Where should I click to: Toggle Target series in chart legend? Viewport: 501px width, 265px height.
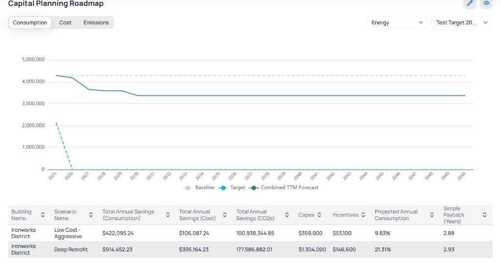click(x=231, y=187)
